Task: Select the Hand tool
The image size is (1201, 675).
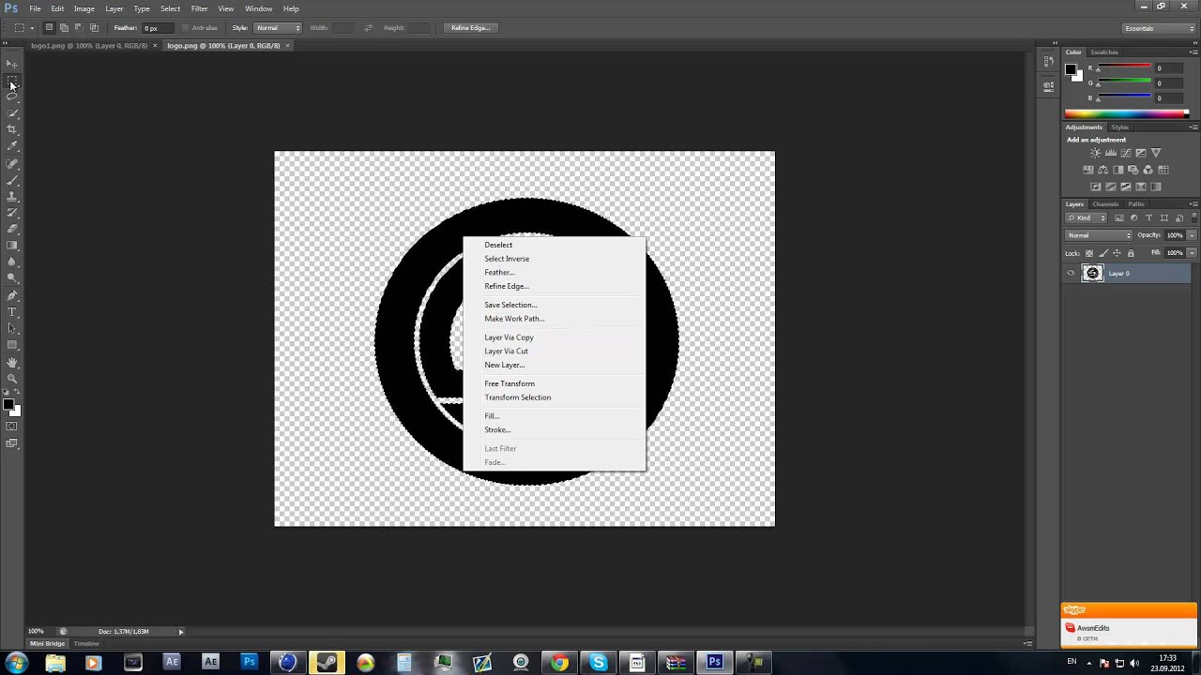Action: [x=12, y=362]
